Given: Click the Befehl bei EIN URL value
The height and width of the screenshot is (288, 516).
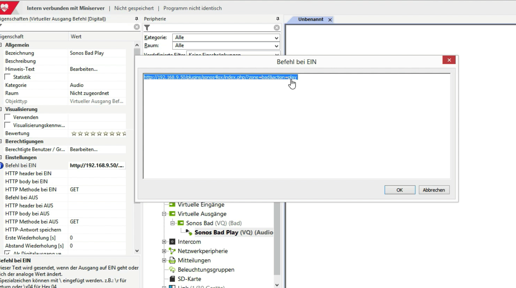Looking at the screenshot, I should tap(97, 166).
